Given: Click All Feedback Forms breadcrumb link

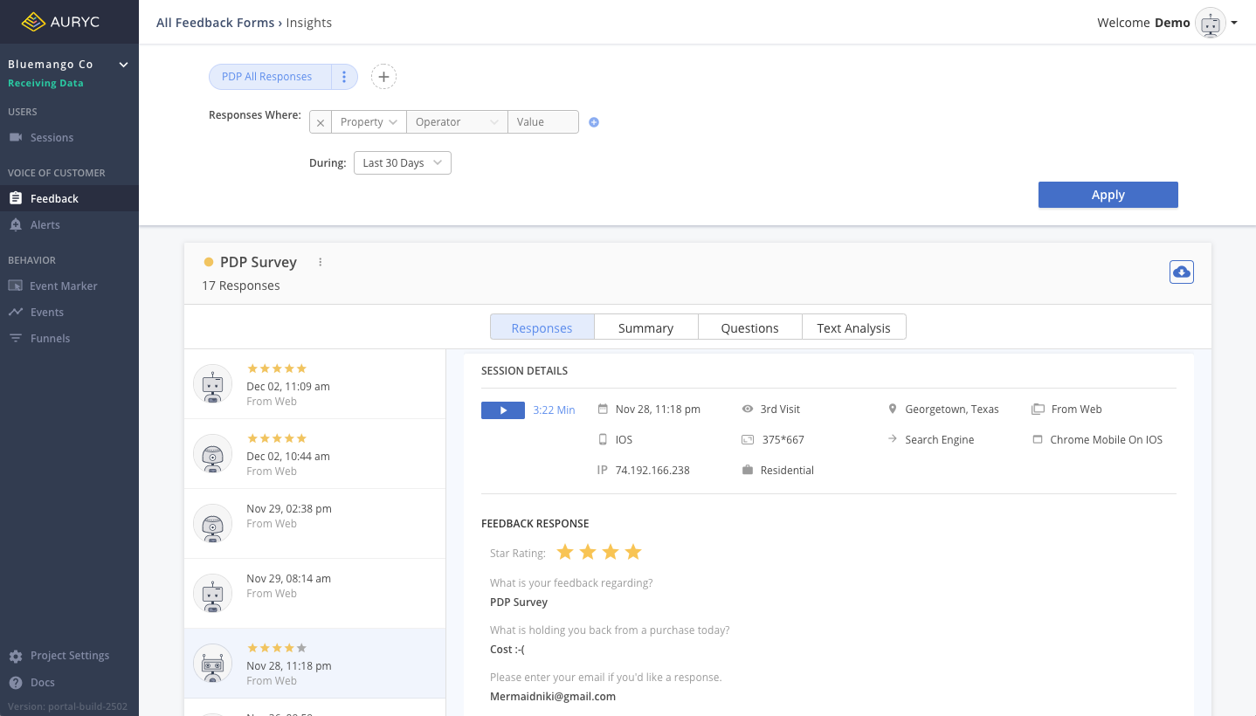Looking at the screenshot, I should 215,23.
